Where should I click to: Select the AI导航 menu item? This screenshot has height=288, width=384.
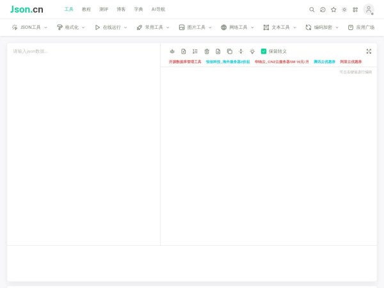click(x=158, y=10)
